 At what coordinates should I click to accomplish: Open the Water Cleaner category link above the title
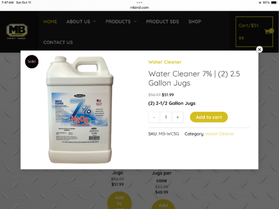click(165, 62)
